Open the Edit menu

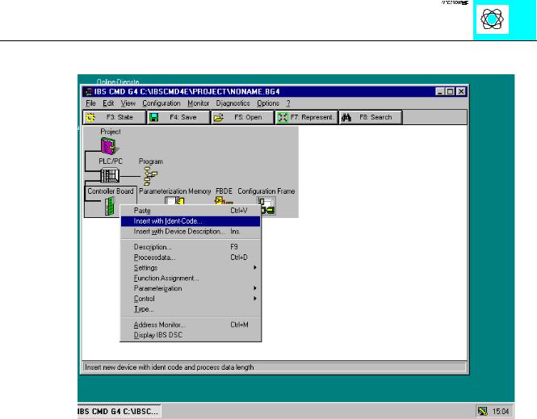(x=108, y=103)
